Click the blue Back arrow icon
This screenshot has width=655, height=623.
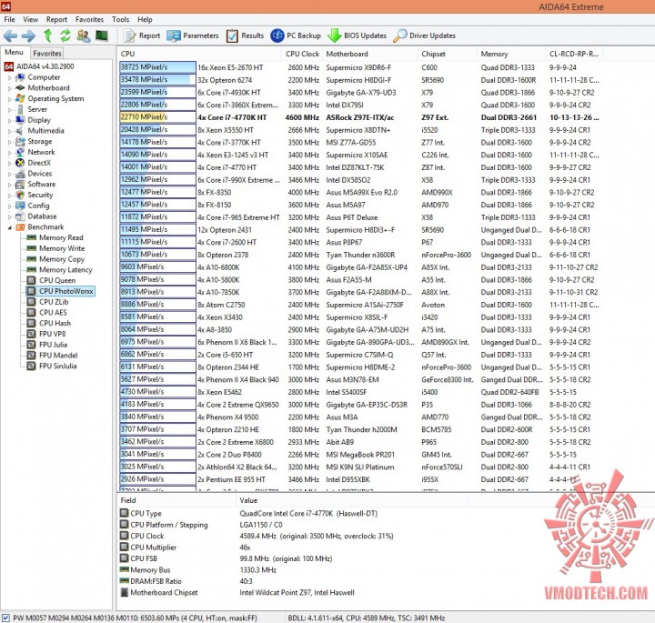pyautogui.click(x=10, y=35)
